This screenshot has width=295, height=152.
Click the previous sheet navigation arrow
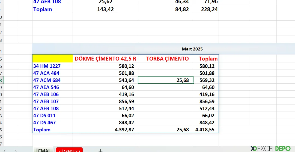click(x=5, y=150)
